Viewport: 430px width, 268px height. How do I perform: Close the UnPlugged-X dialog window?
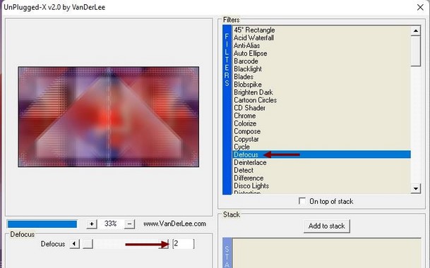[x=420, y=7]
